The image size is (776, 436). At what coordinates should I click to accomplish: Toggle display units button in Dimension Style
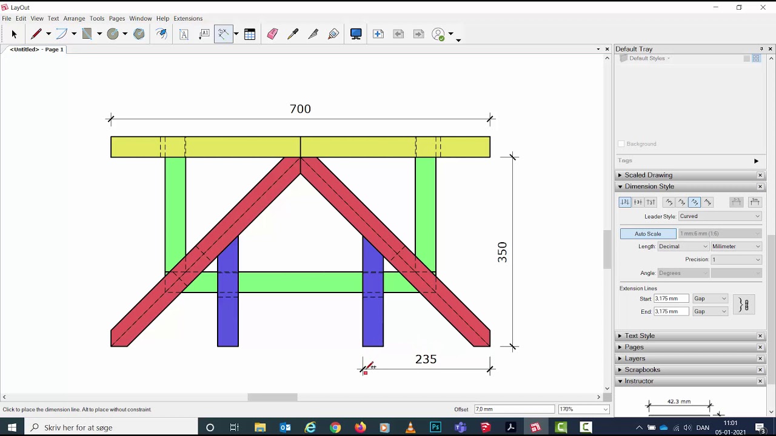point(755,202)
